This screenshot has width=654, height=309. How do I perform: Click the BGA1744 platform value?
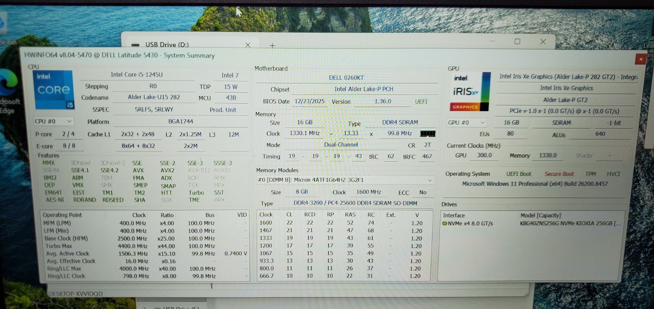[181, 121]
